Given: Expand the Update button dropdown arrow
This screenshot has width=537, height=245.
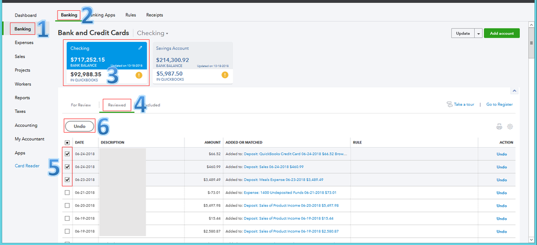Looking at the screenshot, I should (478, 33).
